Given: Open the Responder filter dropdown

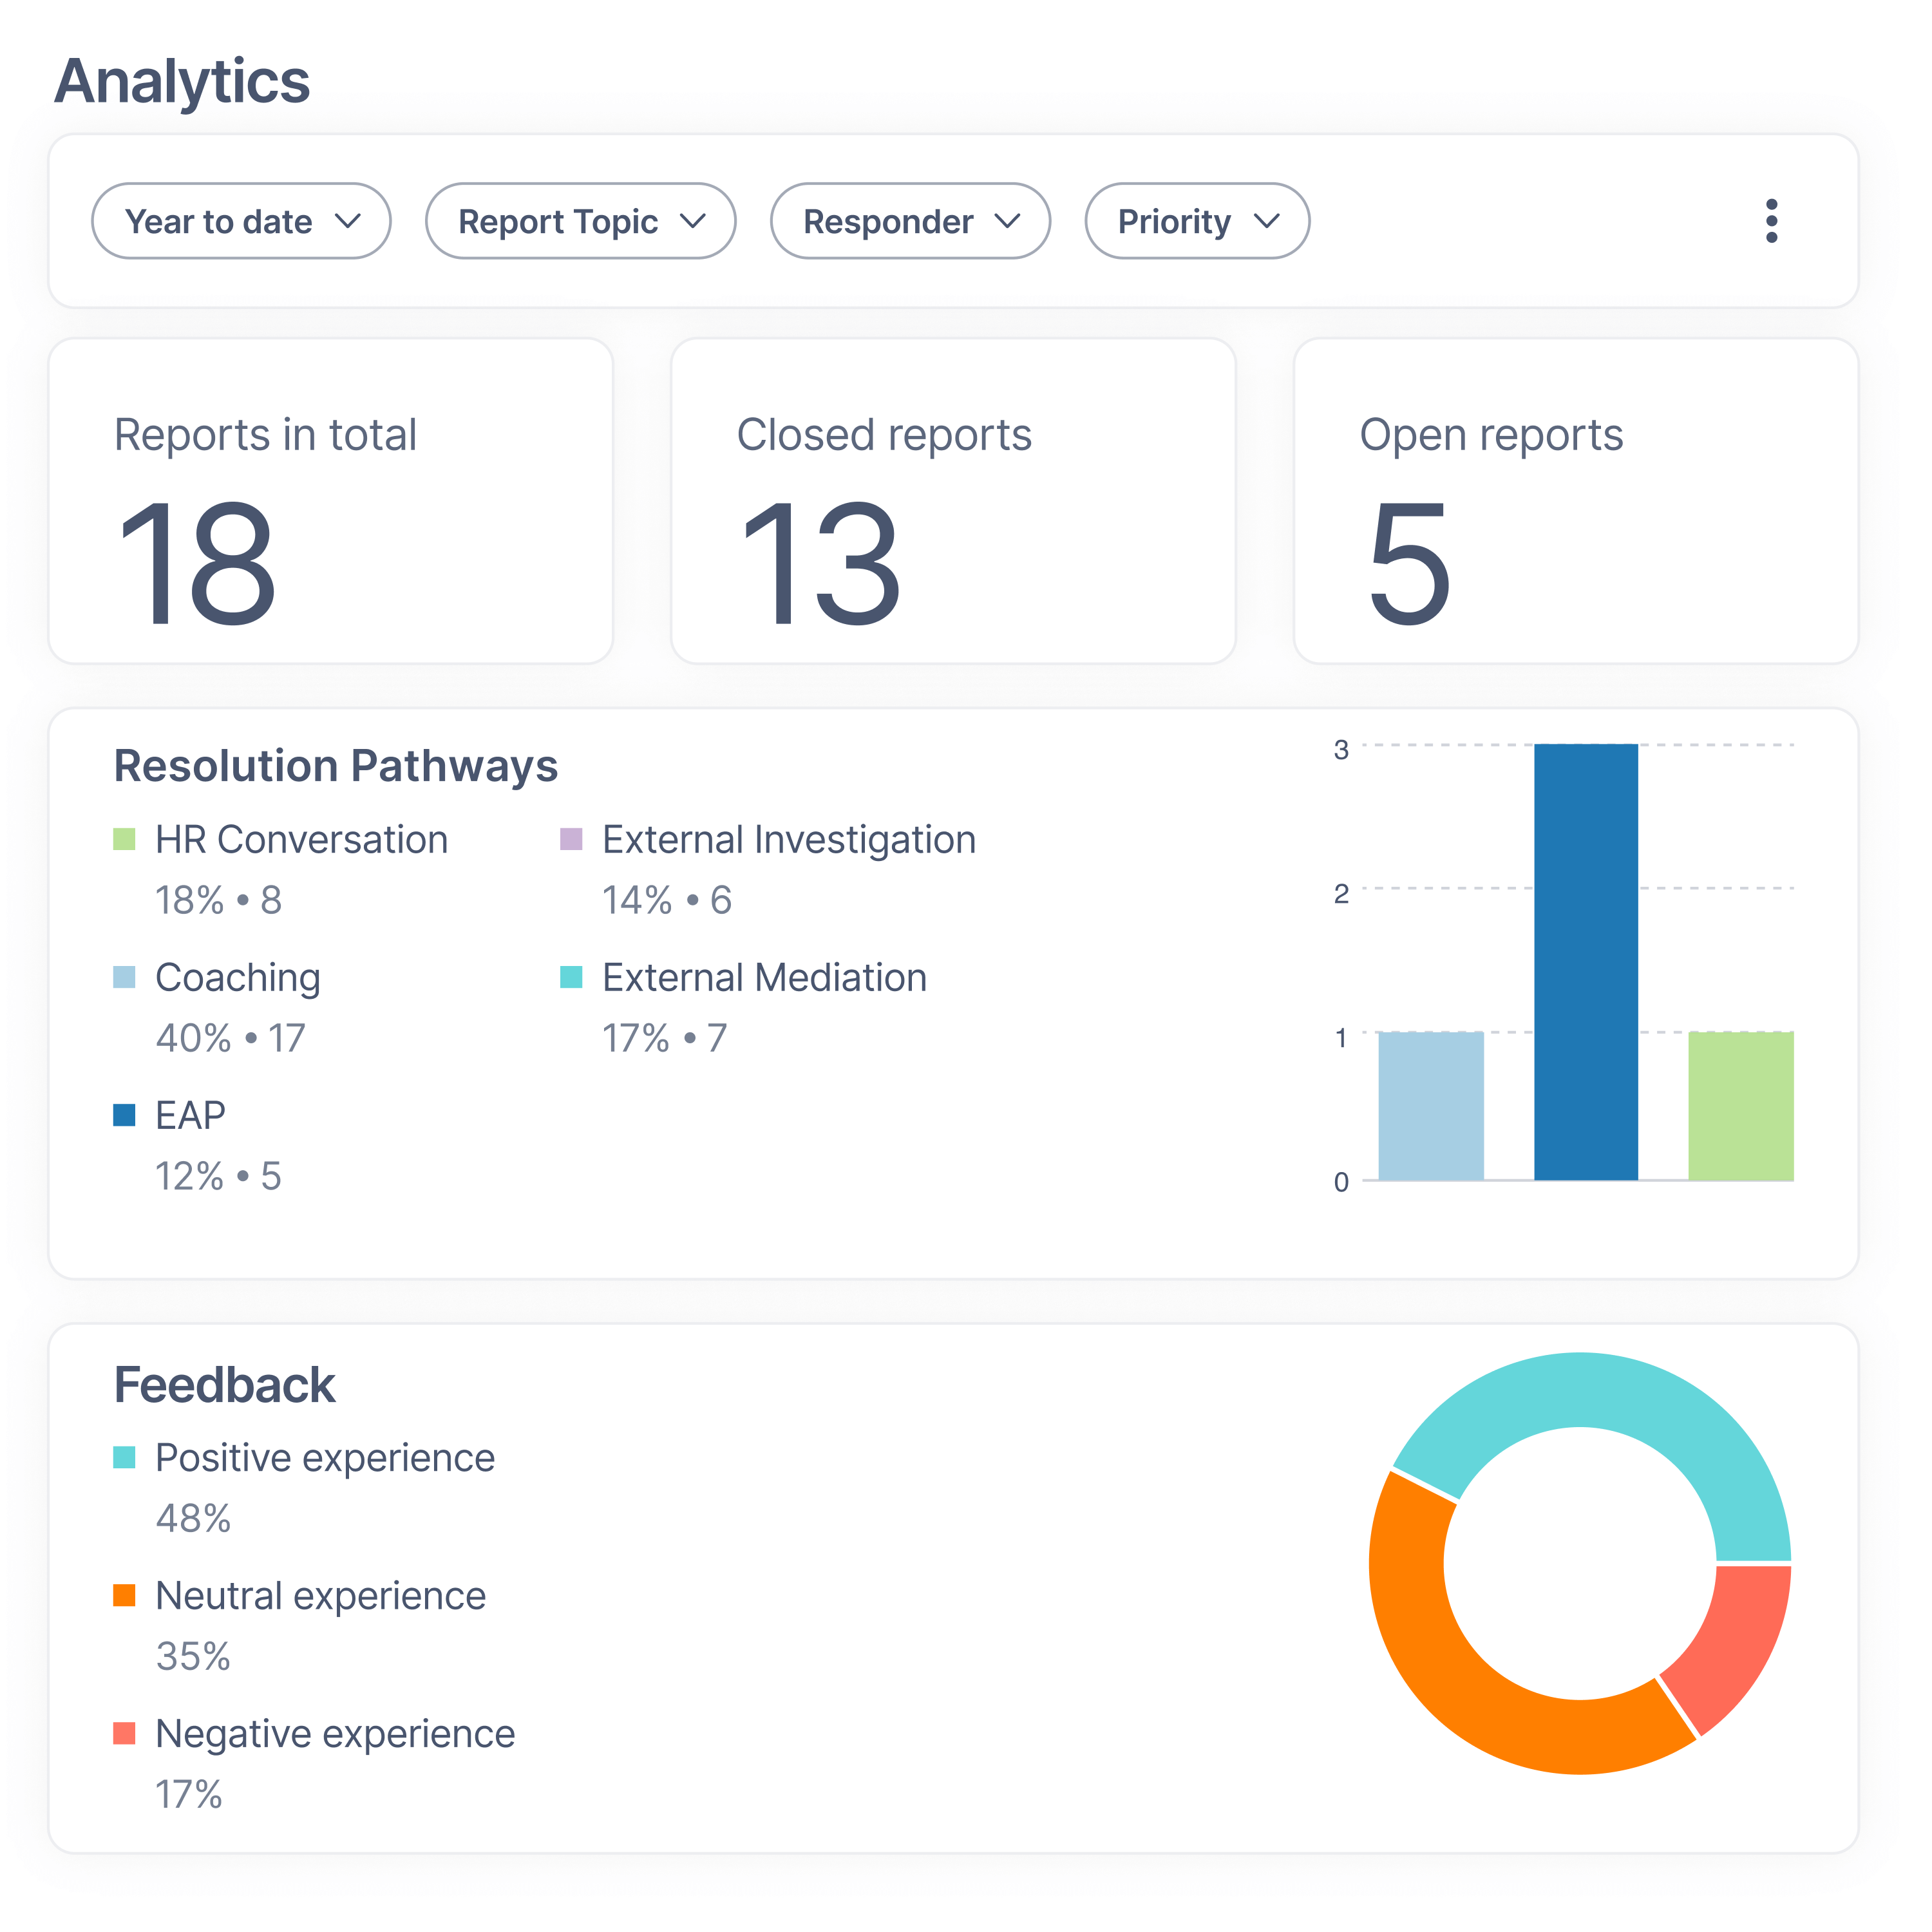Looking at the screenshot, I should click(x=910, y=221).
